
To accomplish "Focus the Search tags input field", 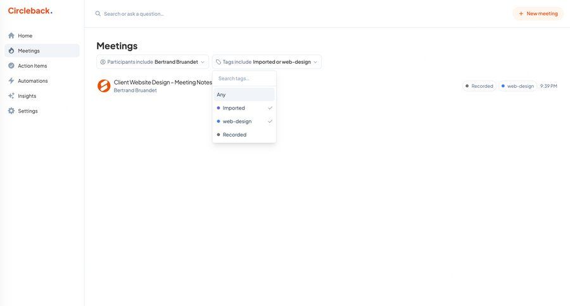I will click(244, 78).
